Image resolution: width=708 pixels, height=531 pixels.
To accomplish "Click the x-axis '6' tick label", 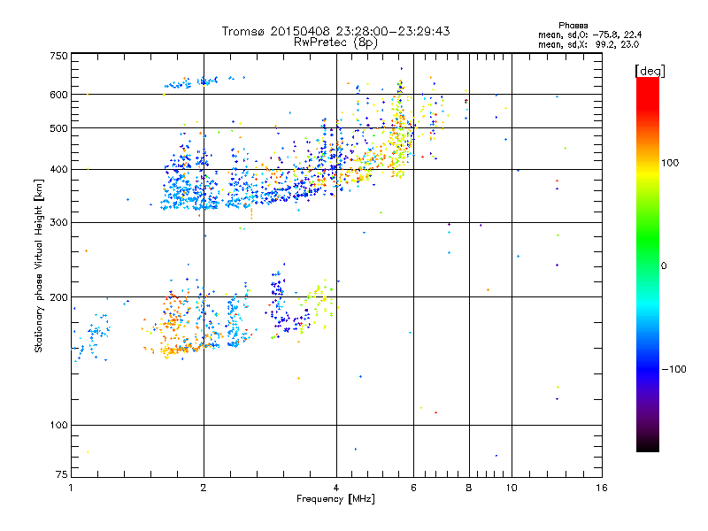I will 413,488.
